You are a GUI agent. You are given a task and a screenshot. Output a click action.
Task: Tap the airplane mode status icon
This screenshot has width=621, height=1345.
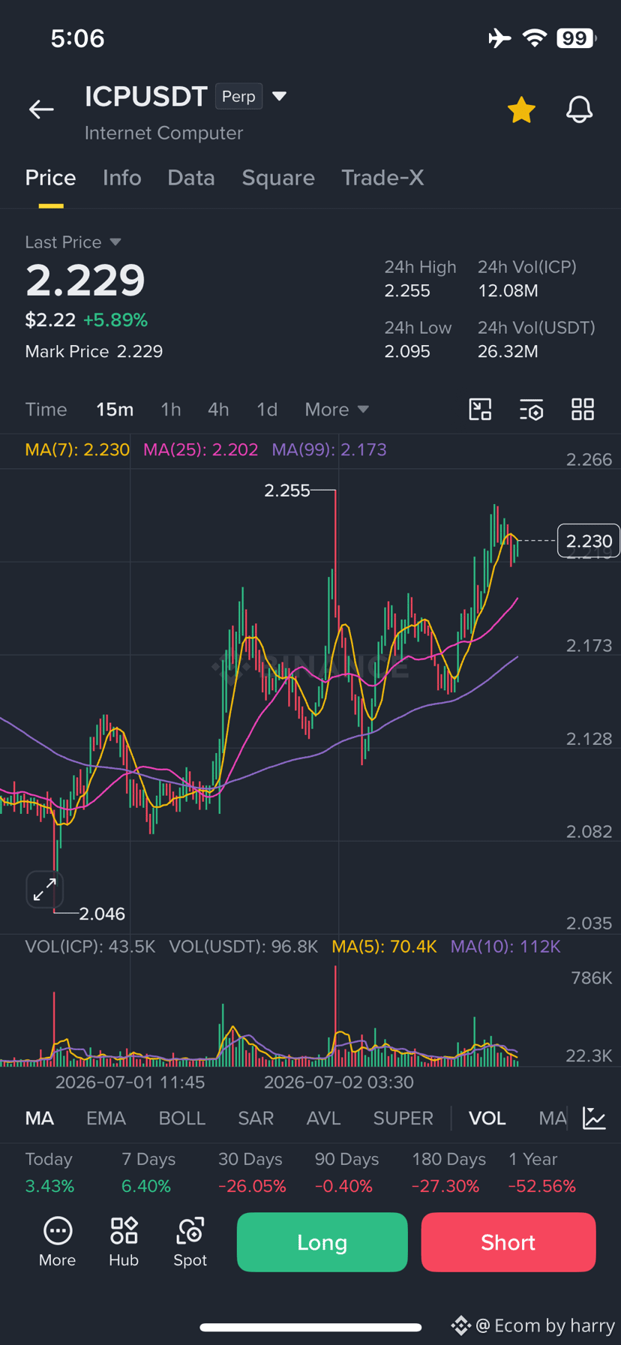click(499, 38)
